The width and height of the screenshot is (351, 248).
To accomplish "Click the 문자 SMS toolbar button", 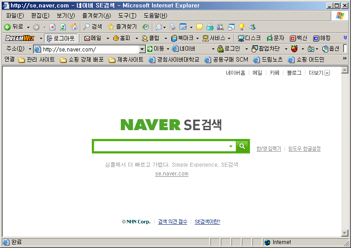I will [275, 38].
